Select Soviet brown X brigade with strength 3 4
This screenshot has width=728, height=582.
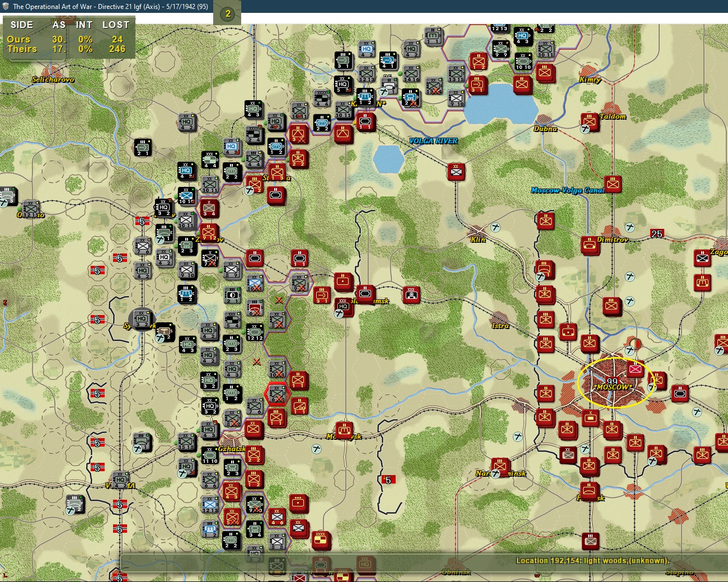pos(209,208)
